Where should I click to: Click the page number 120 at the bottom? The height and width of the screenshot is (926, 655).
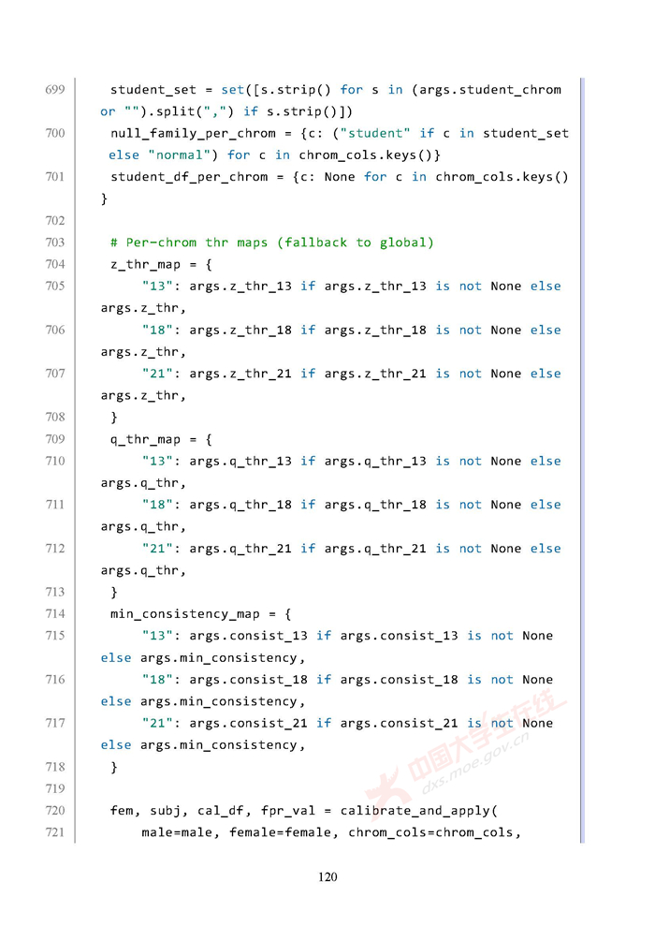327,877
